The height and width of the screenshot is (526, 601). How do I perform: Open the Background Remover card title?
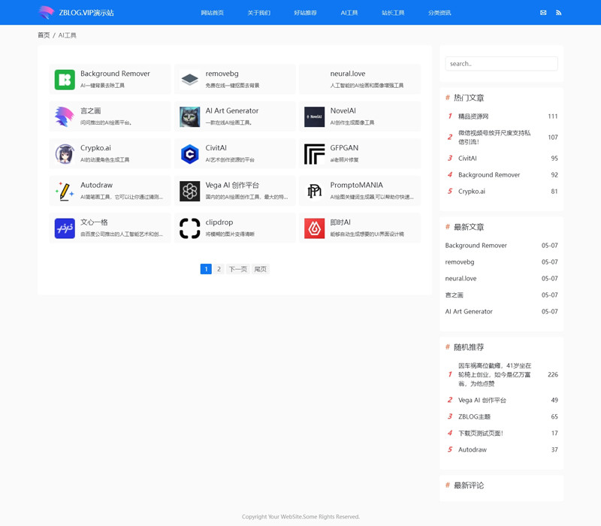tap(115, 74)
